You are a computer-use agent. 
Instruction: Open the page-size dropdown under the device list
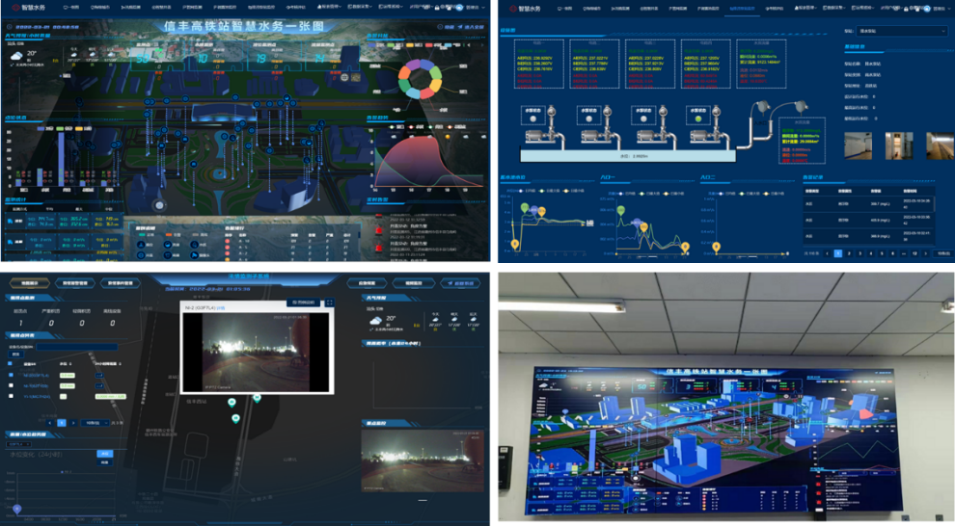point(96,423)
